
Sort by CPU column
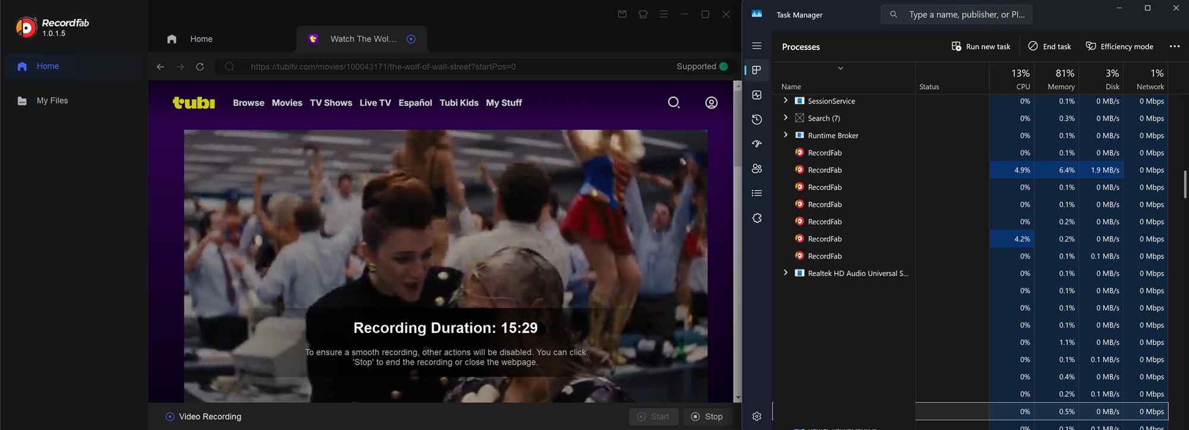1011,79
